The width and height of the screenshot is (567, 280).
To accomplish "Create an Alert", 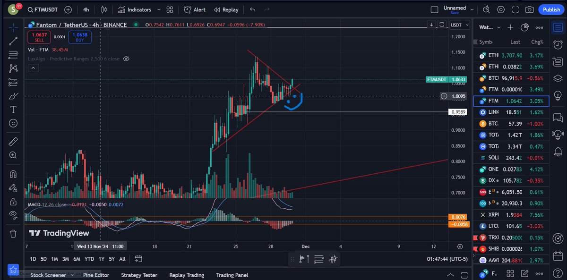I will click(x=194, y=9).
